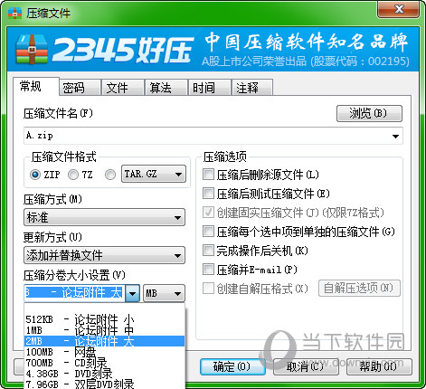Choose 1MB - 论坛附件 中 from list
The width and height of the screenshot is (426, 389).
pos(104,330)
